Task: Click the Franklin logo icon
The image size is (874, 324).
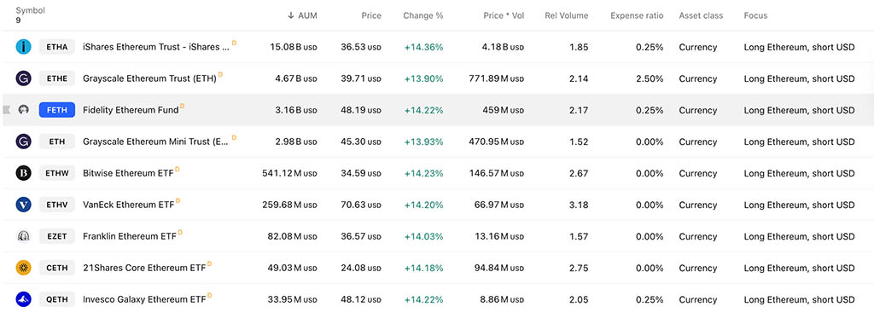Action: click(23, 236)
